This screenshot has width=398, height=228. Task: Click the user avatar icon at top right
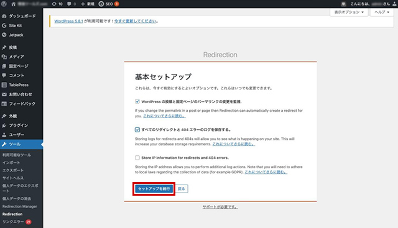click(394, 4)
